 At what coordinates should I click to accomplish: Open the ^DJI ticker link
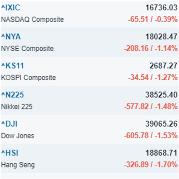point(10,124)
